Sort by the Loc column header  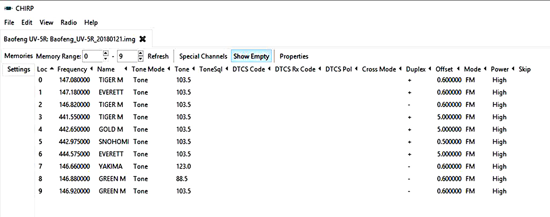click(x=46, y=69)
